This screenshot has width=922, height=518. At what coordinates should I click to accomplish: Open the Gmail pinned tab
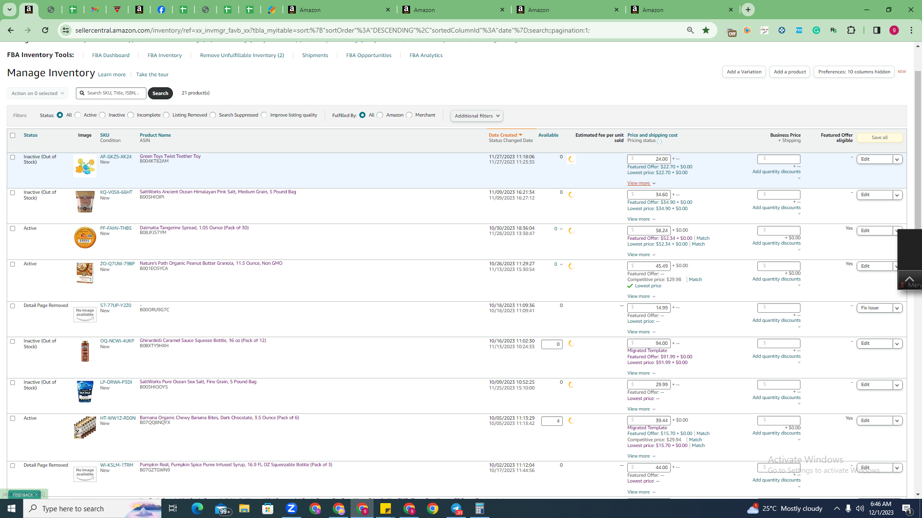tap(95, 10)
